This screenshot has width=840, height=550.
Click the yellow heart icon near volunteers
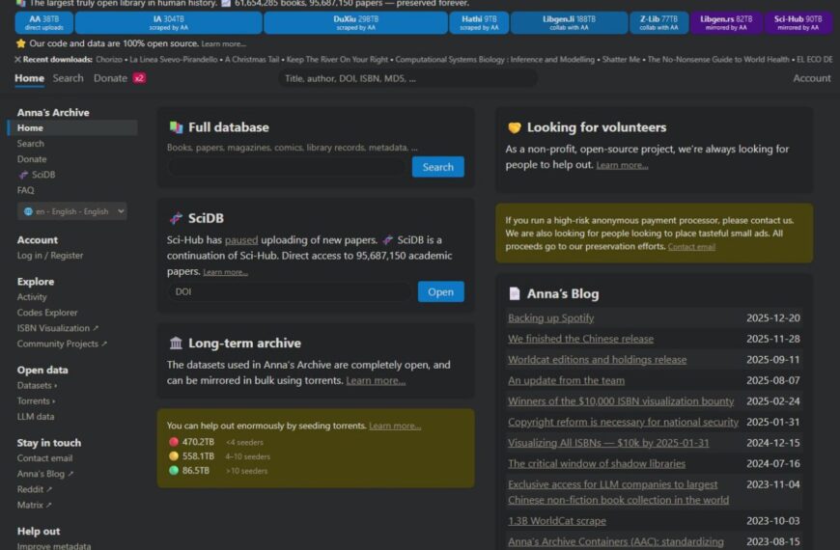click(515, 127)
